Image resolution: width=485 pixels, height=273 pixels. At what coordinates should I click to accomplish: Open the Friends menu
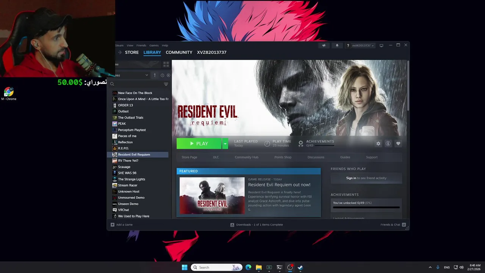141,45
